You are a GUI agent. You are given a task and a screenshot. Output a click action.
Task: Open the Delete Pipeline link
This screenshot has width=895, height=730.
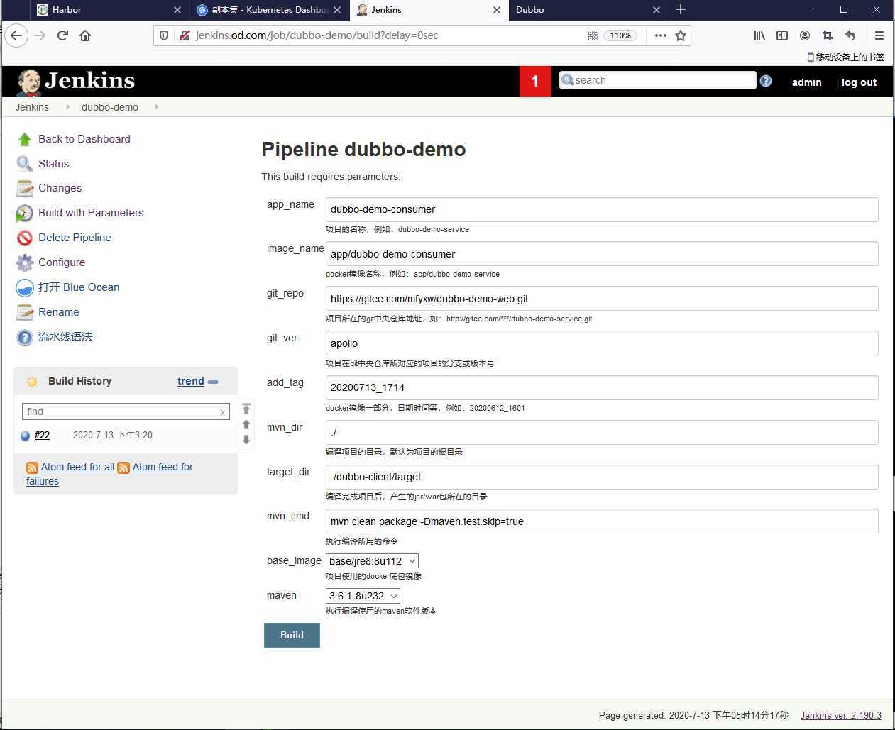coord(75,238)
